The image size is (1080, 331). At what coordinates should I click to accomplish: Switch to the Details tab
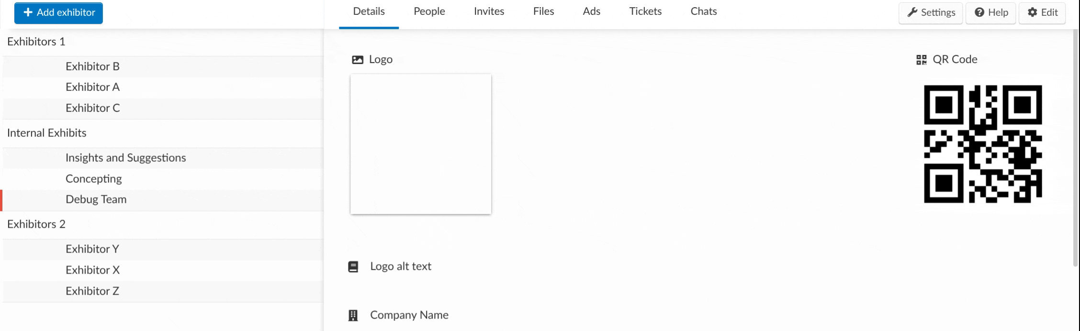[369, 12]
